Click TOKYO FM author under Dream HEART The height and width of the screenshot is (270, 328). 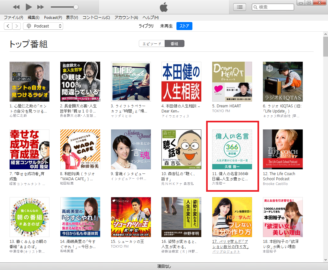[x=221, y=111]
